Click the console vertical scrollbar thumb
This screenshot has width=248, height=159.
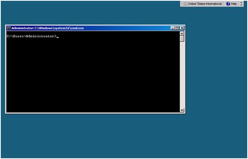point(182,39)
